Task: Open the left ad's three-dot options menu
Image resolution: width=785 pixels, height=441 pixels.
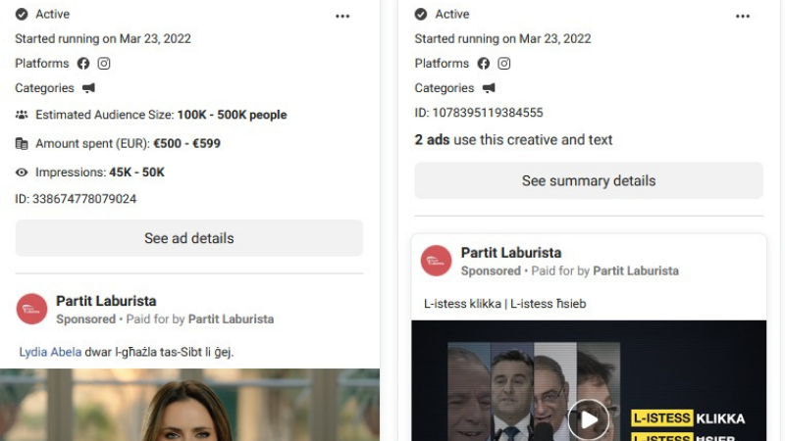Action: (x=342, y=16)
